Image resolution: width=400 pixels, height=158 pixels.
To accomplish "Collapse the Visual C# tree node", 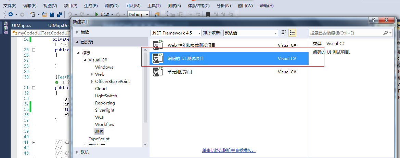I will click(x=85, y=60).
